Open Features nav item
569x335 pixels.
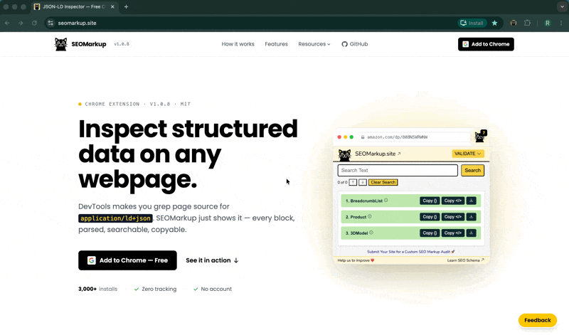tap(276, 44)
